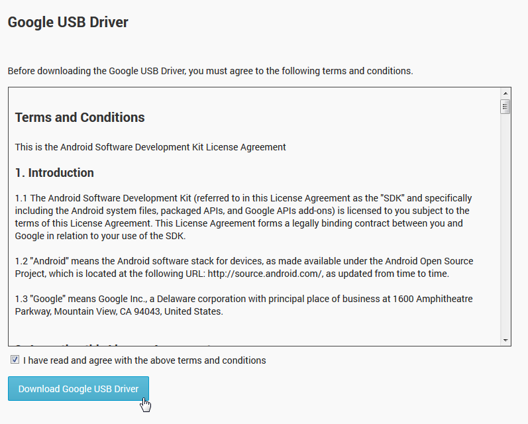Screen dimensions: 528x424
Task: Click the 'I have read and agree' label
Action: tap(144, 360)
